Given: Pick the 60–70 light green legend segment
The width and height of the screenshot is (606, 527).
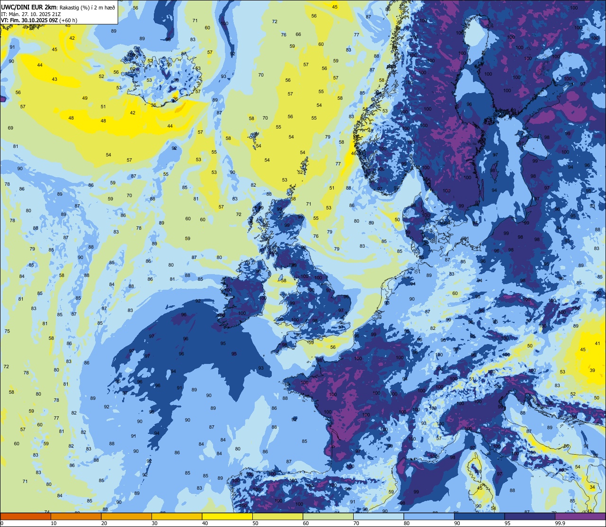Looking at the screenshot, I should pyautogui.click(x=328, y=516).
